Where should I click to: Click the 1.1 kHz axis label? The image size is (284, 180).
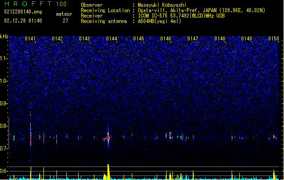4,58
